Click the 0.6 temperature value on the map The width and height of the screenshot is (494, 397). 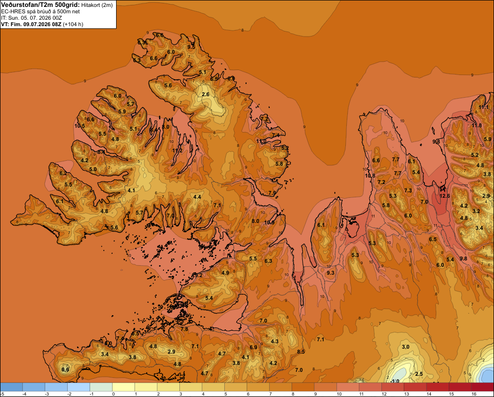(x=65, y=369)
